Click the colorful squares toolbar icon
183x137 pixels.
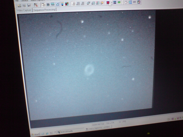(x=67, y=4)
